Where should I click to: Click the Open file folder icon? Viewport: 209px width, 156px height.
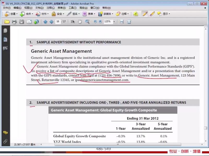(7, 22)
